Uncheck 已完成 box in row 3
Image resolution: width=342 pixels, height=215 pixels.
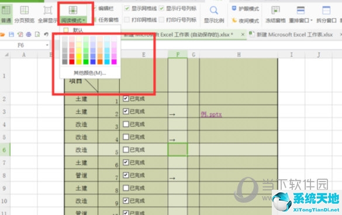[126, 111]
